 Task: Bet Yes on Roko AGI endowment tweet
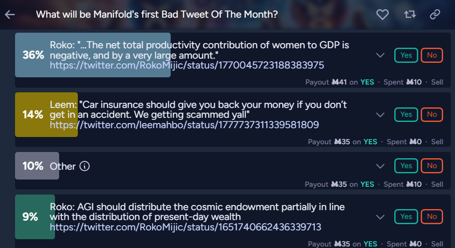(x=406, y=217)
